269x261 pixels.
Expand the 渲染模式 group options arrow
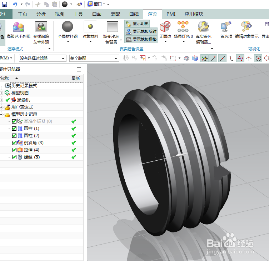tap(49, 49)
